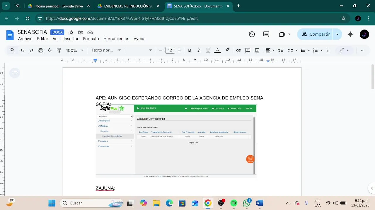Search the menus magnifier icon
Viewport: 375px width, 210px height.
tap(13, 50)
